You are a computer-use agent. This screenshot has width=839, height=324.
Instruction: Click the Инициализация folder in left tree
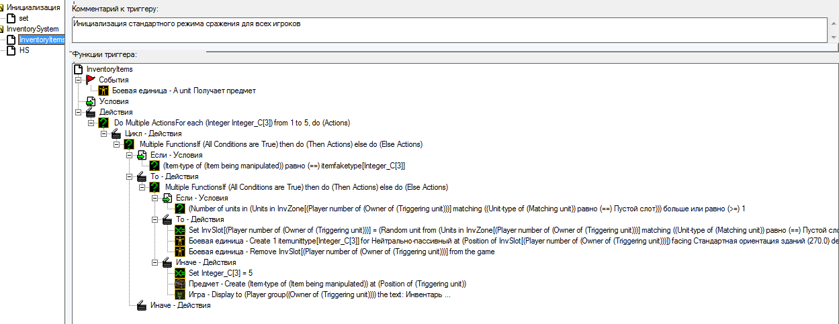33,7
